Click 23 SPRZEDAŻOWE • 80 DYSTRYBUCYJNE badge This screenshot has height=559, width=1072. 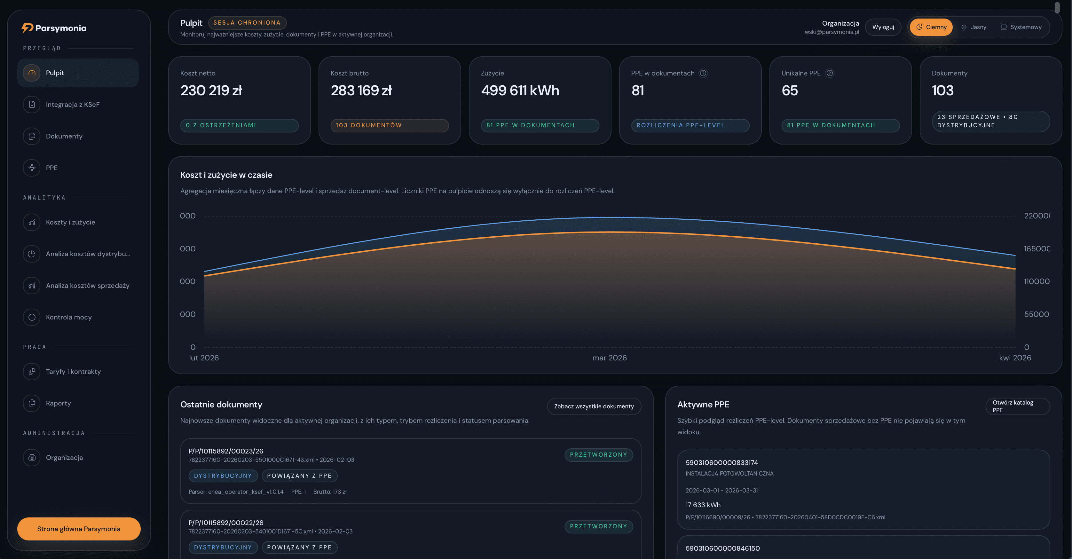tap(990, 121)
